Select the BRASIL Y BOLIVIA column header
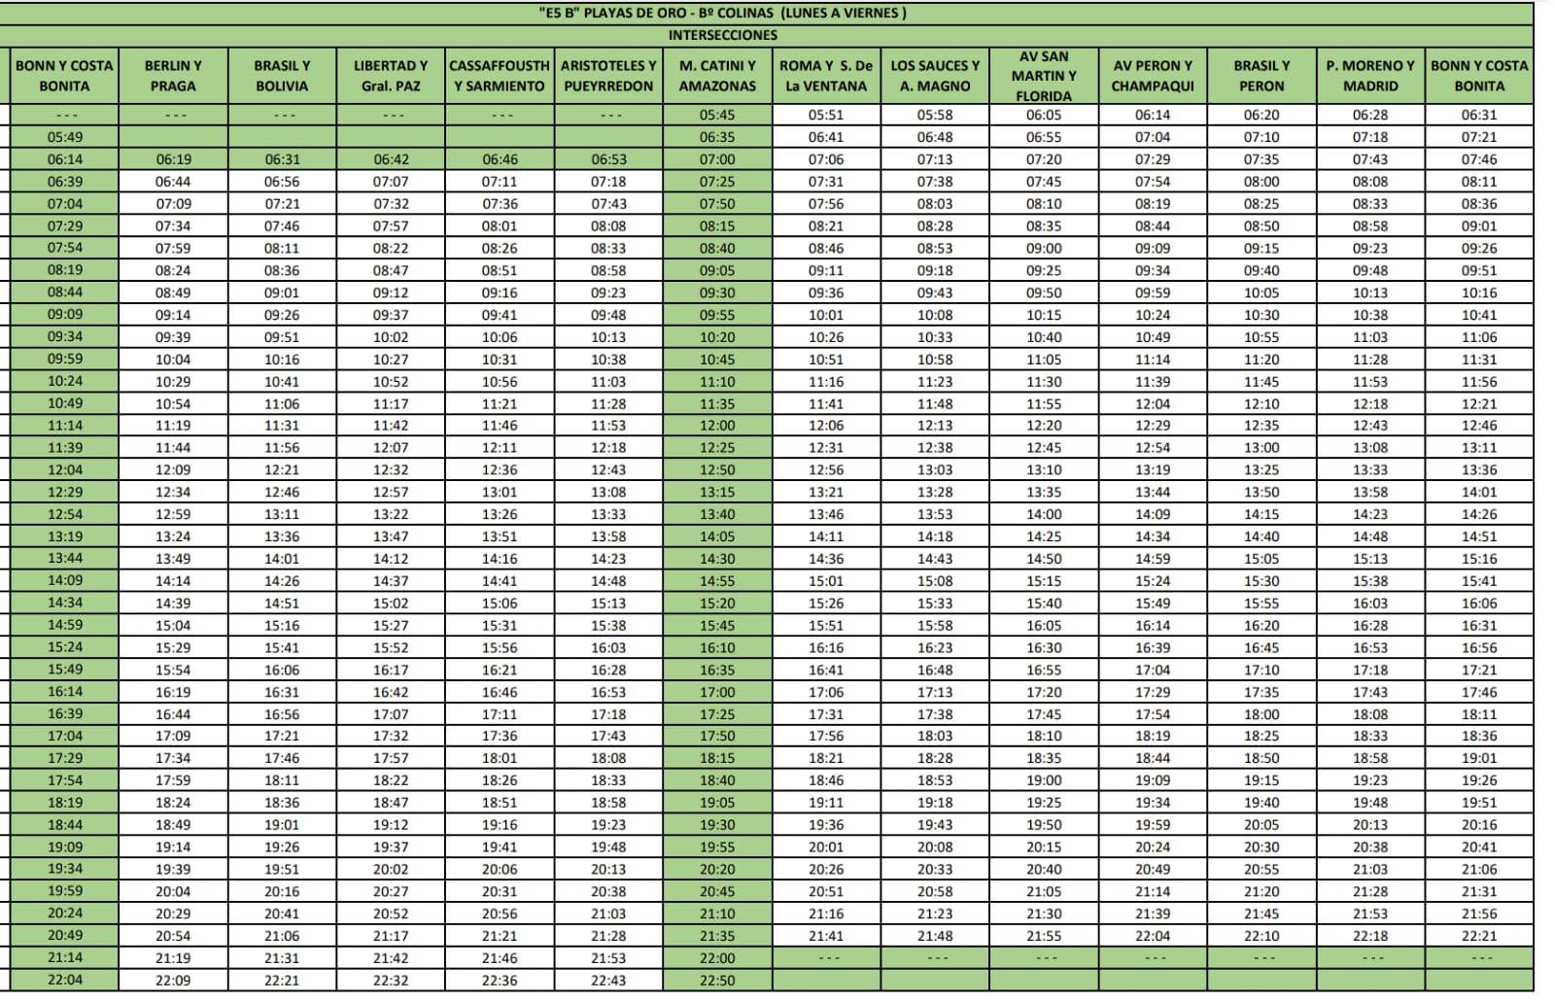The height and width of the screenshot is (1001, 1555). tap(282, 76)
